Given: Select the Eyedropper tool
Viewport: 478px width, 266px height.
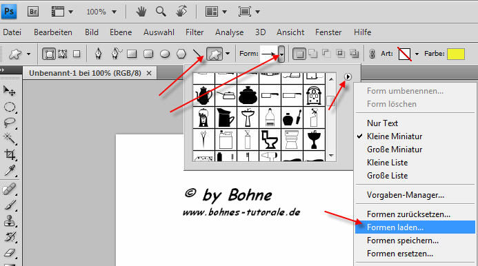Looking at the screenshot, I should click(10, 171).
